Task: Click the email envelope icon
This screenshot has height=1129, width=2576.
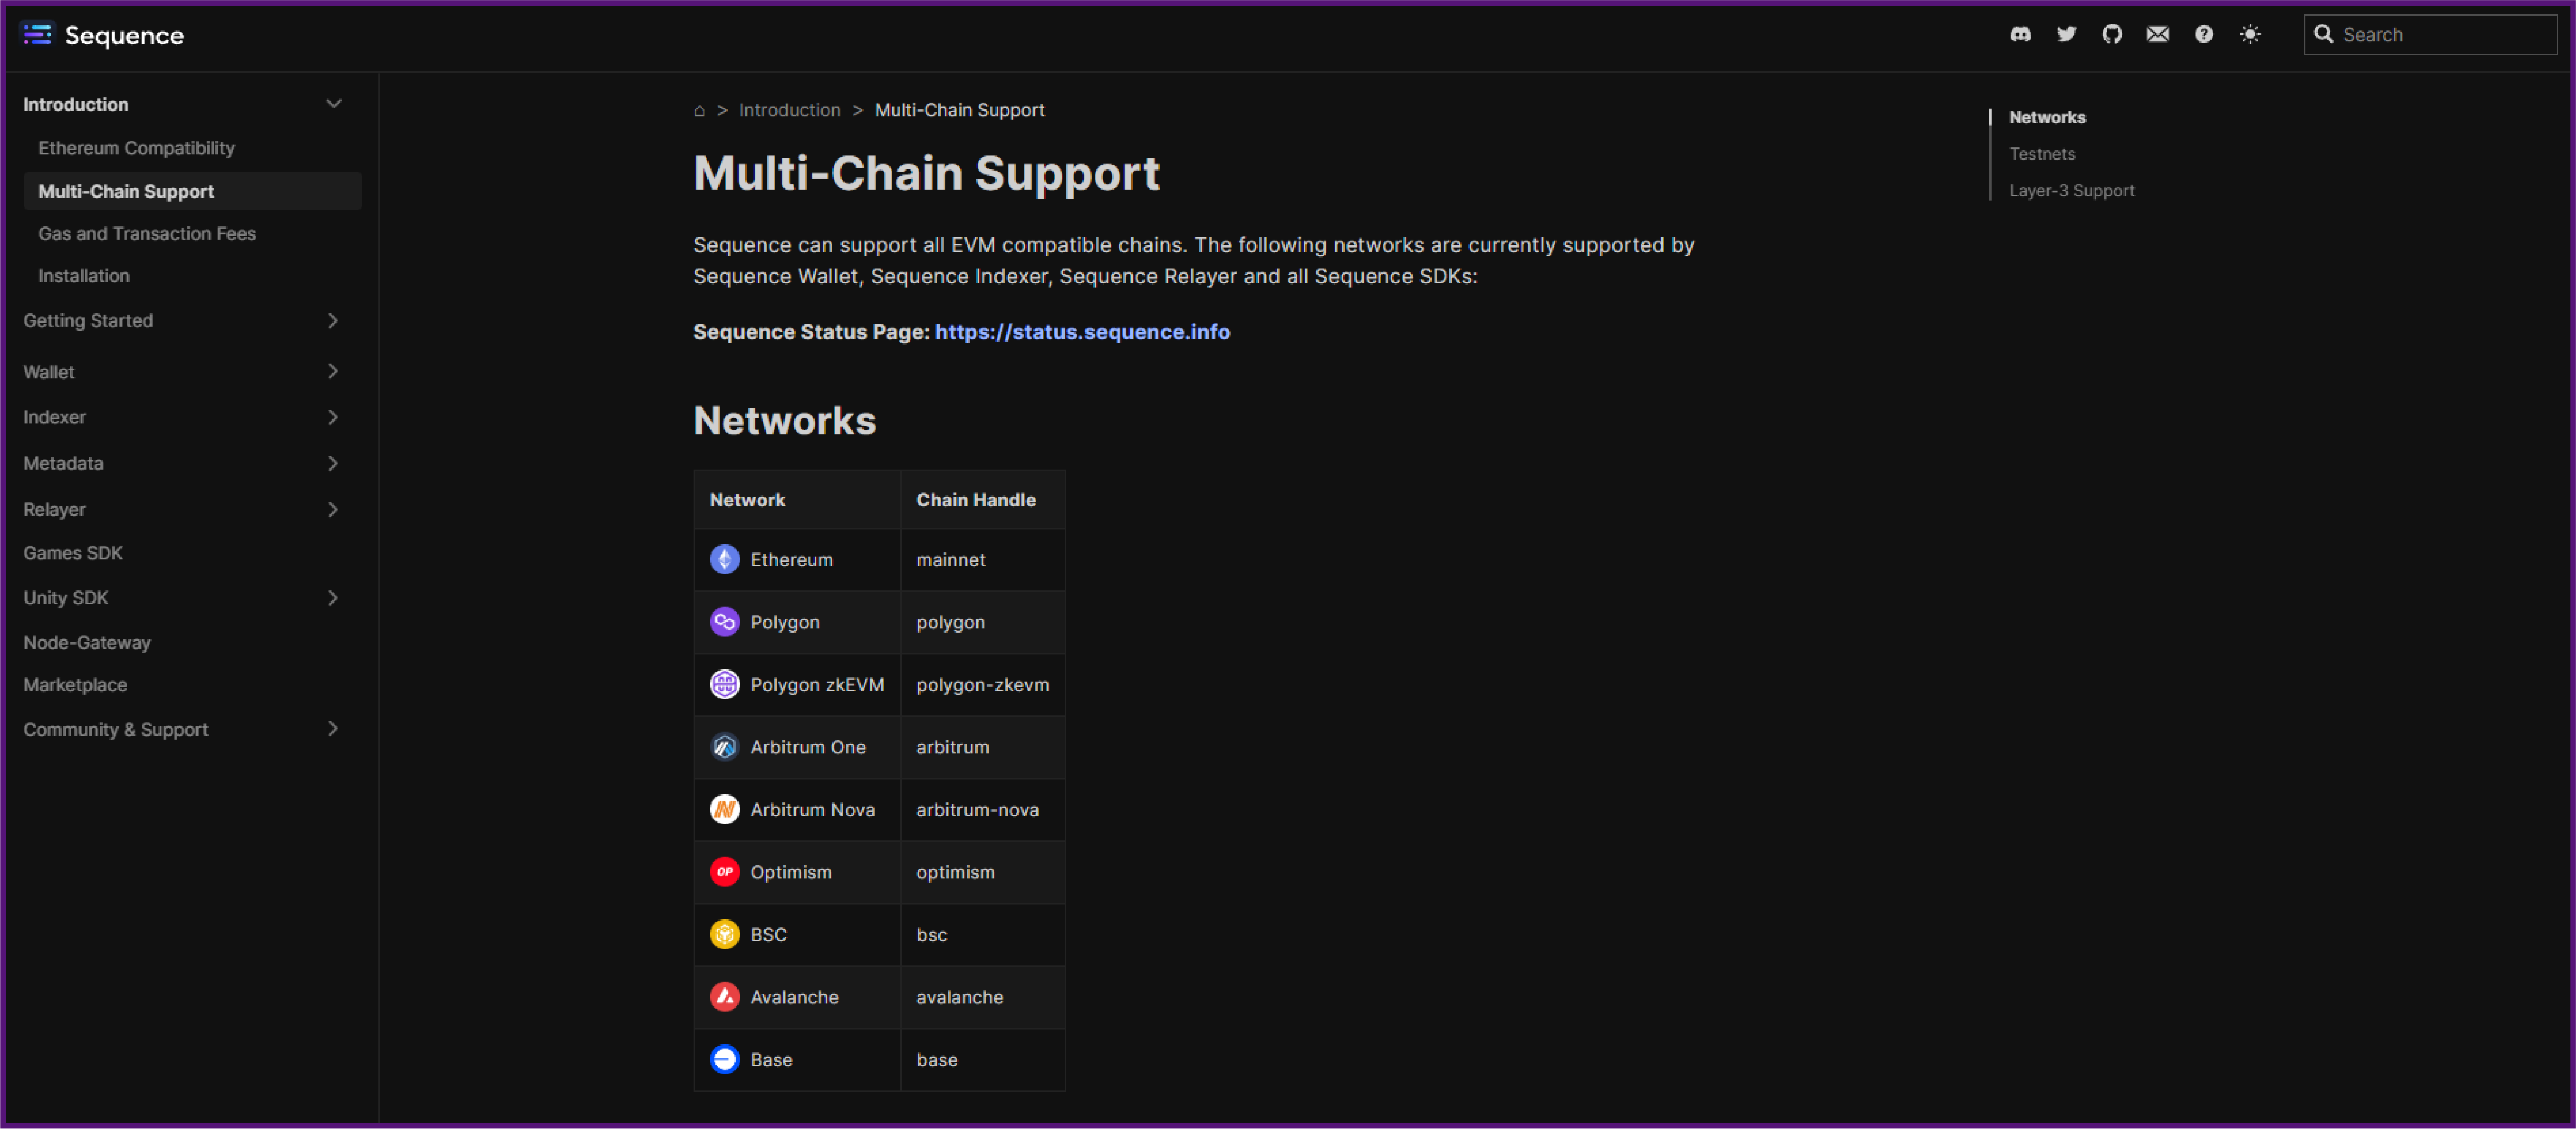Action: (x=2158, y=34)
